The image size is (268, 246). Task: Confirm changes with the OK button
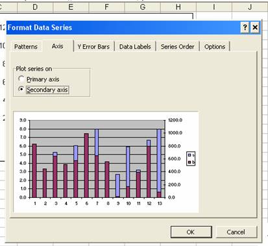pos(190,232)
